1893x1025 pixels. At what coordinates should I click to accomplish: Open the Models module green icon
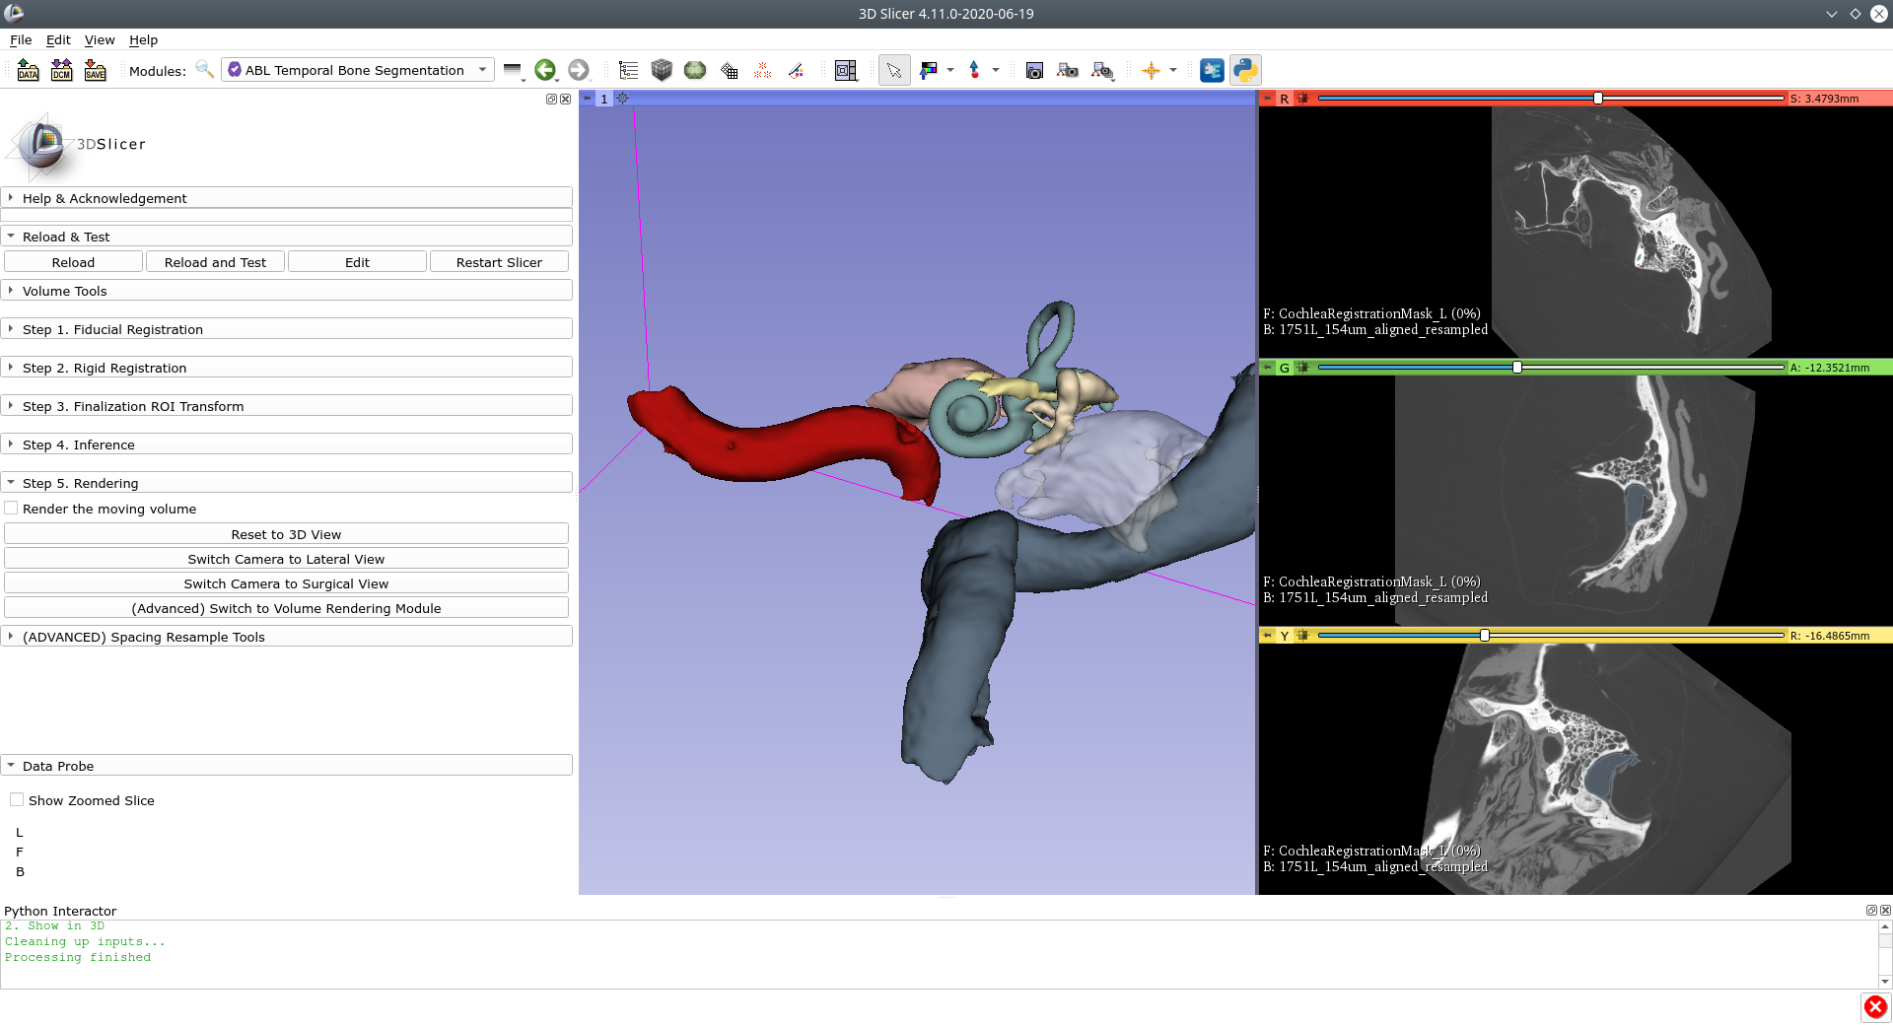695,70
